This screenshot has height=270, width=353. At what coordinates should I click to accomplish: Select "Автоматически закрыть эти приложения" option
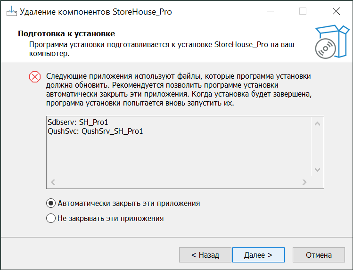[51, 204]
